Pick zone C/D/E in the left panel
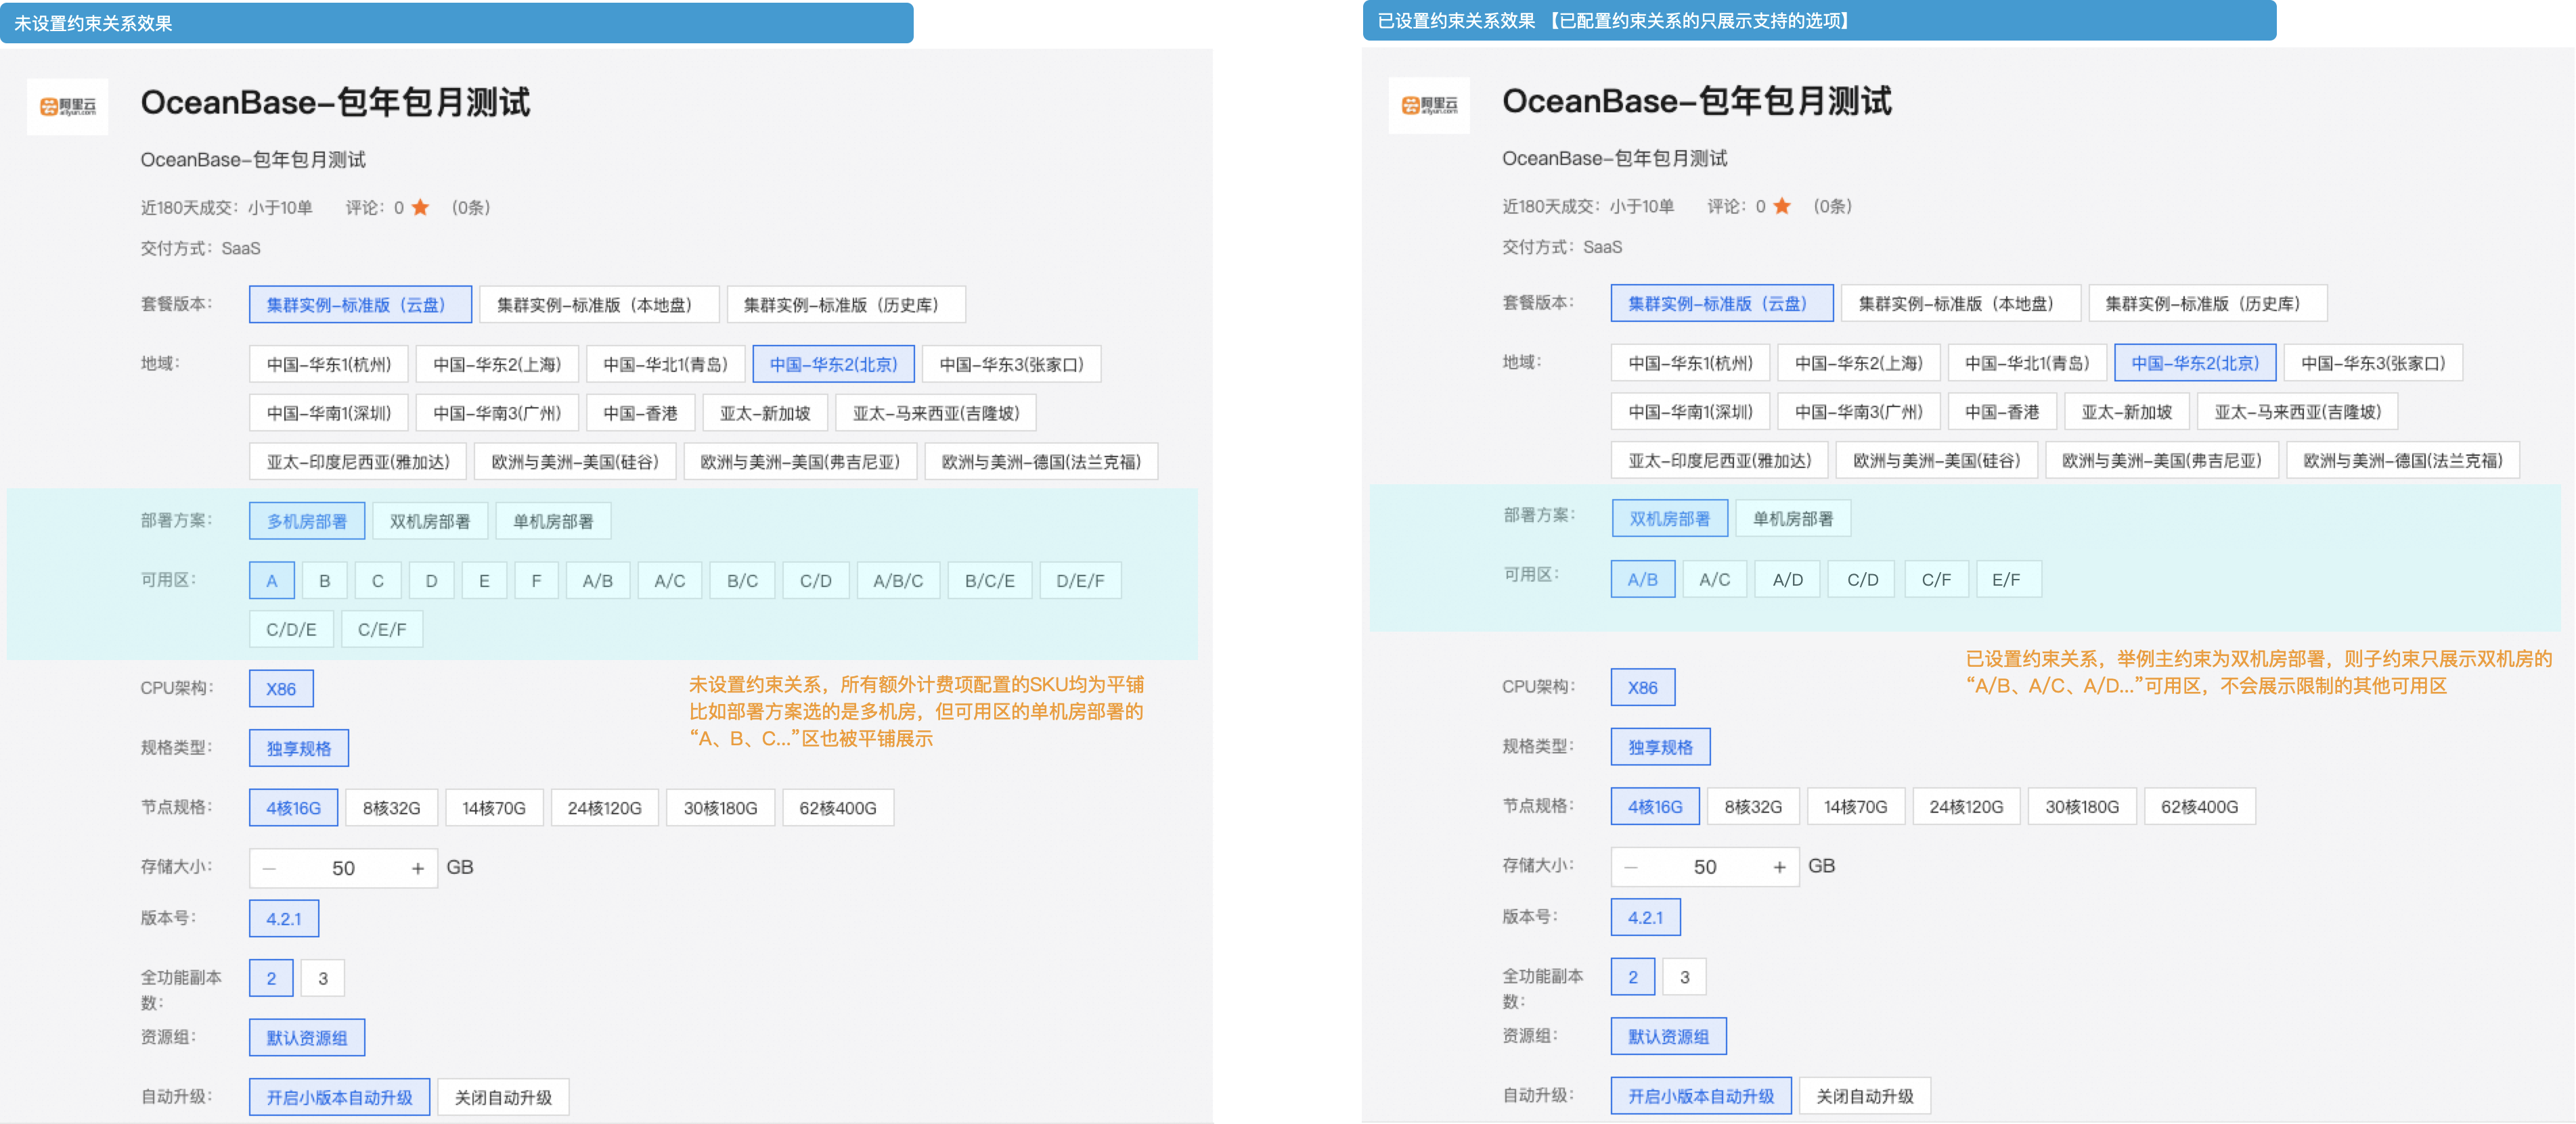This screenshot has width=2576, height=1124. pyautogui.click(x=291, y=630)
